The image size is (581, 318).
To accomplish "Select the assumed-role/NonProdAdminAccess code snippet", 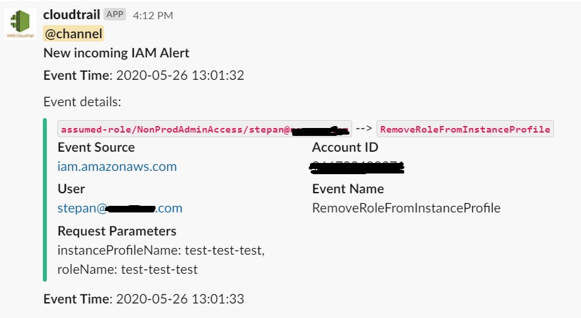I will (204, 129).
